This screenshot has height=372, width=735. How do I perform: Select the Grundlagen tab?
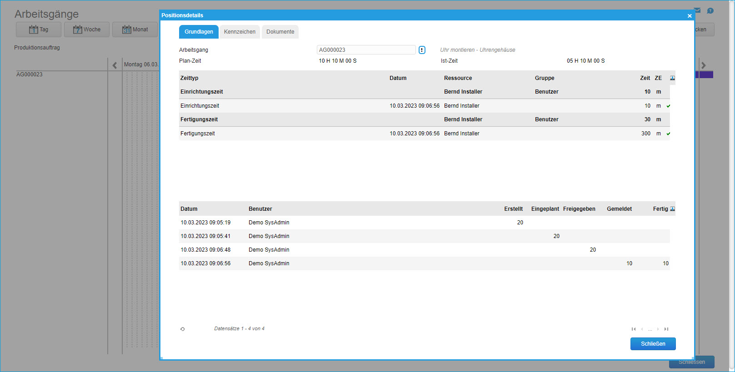pos(199,32)
